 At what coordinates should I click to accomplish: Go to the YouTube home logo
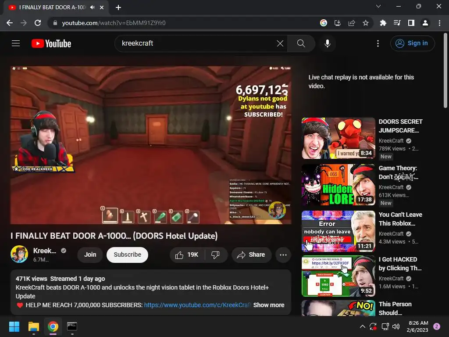click(x=51, y=43)
